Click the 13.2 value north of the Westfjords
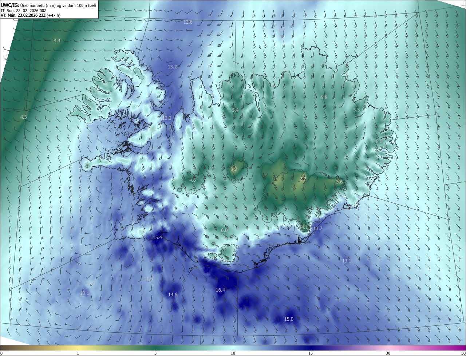 tap(172, 67)
